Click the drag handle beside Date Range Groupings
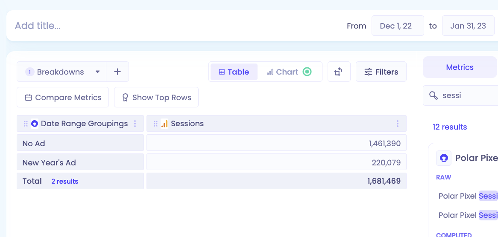This screenshot has height=237, width=498. click(x=26, y=124)
